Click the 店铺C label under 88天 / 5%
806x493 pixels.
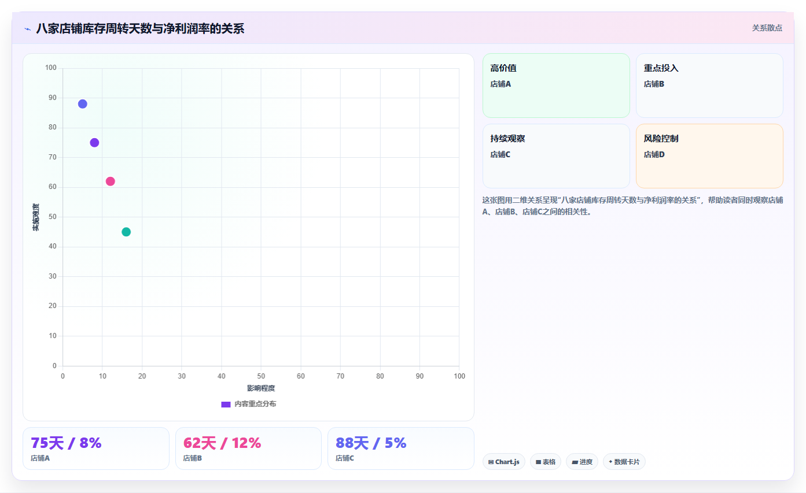[x=345, y=458]
